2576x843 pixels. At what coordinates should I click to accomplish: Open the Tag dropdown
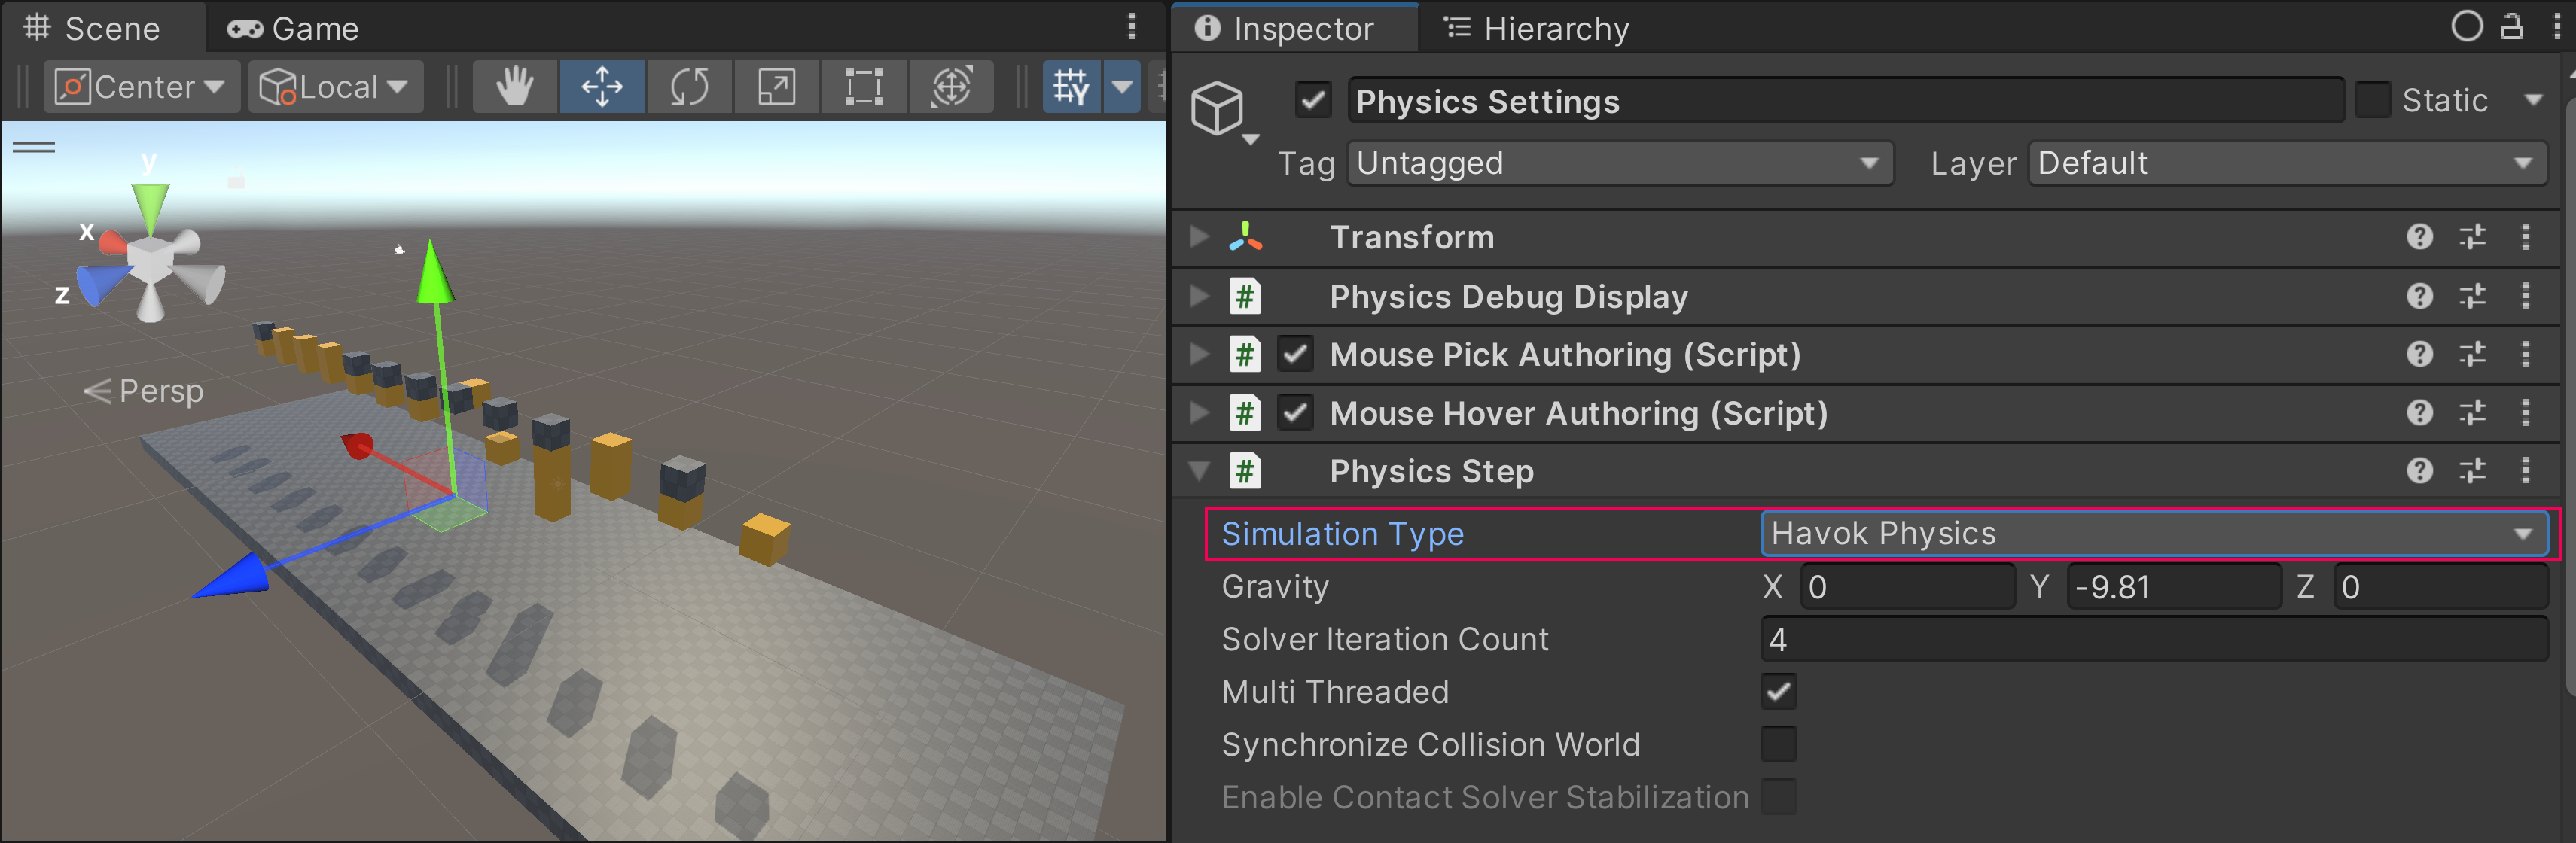tap(1618, 163)
